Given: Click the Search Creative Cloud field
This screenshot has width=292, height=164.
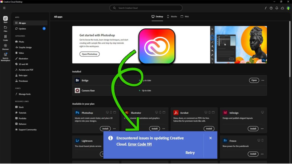Looking at the screenshot, I should [146, 8].
